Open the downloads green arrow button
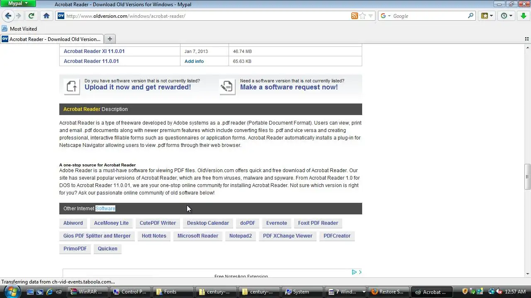The width and height of the screenshot is (531, 298). pyautogui.click(x=523, y=16)
